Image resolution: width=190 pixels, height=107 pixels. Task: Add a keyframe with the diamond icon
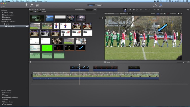click(103, 18)
